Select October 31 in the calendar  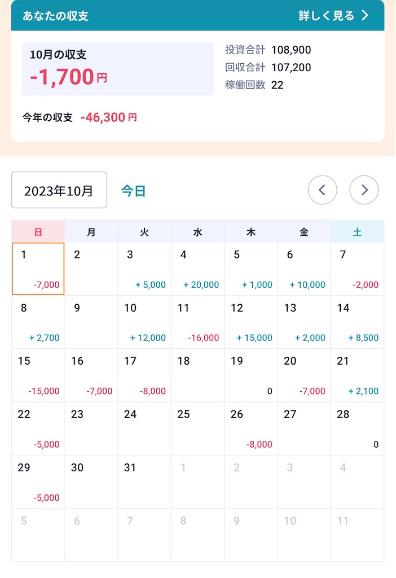point(144,482)
